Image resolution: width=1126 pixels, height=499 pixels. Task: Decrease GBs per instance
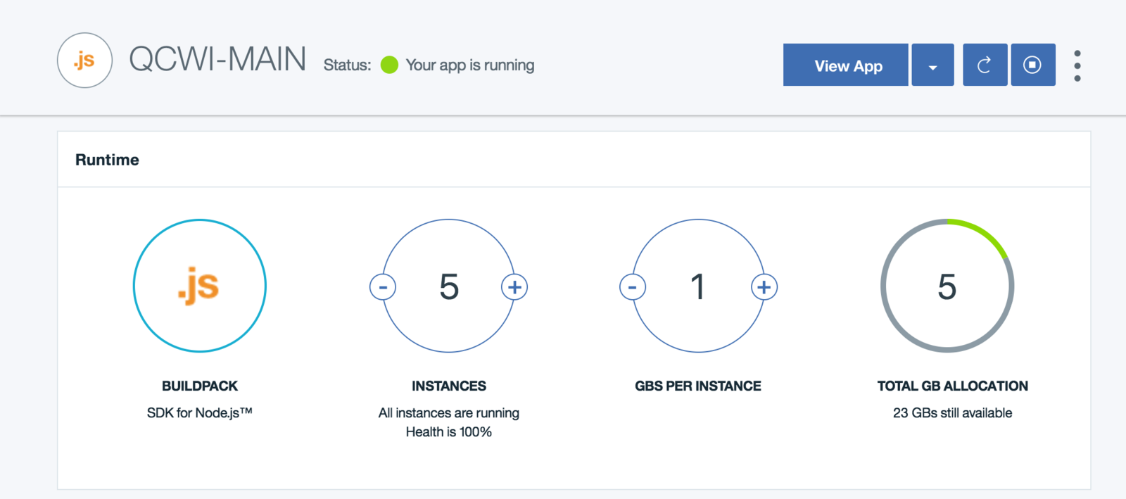(x=633, y=287)
